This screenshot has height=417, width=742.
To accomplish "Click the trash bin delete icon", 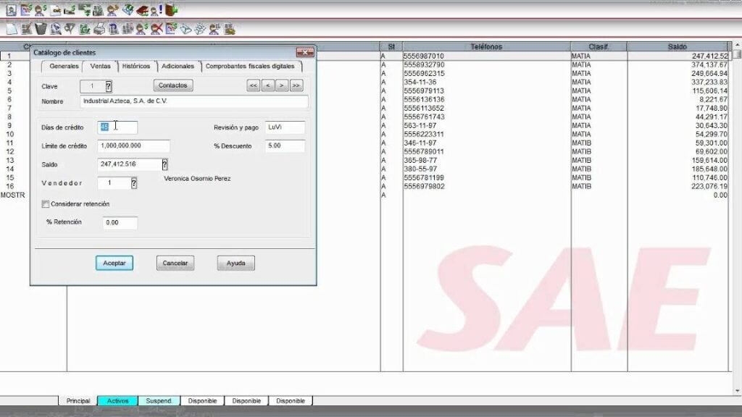I will pyautogui.click(x=41, y=29).
